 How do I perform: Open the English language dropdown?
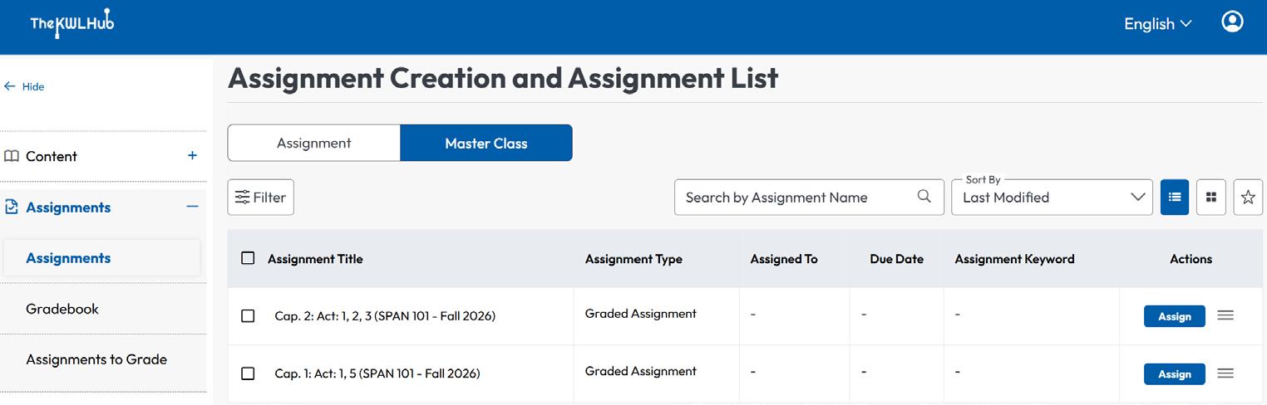pyautogui.click(x=1158, y=24)
